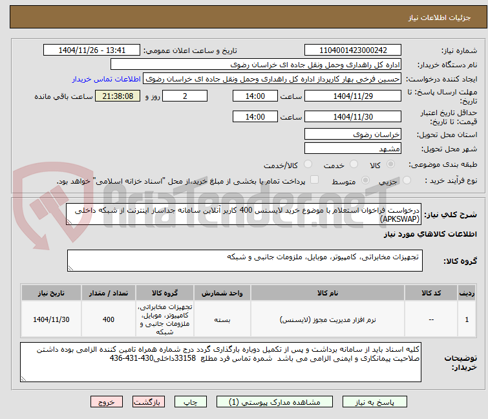Click the گروه کالا column header

coord(165,293)
